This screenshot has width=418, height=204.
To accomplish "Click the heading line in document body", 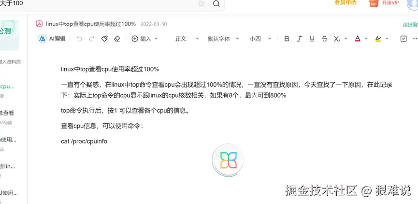I will [x=110, y=69].
